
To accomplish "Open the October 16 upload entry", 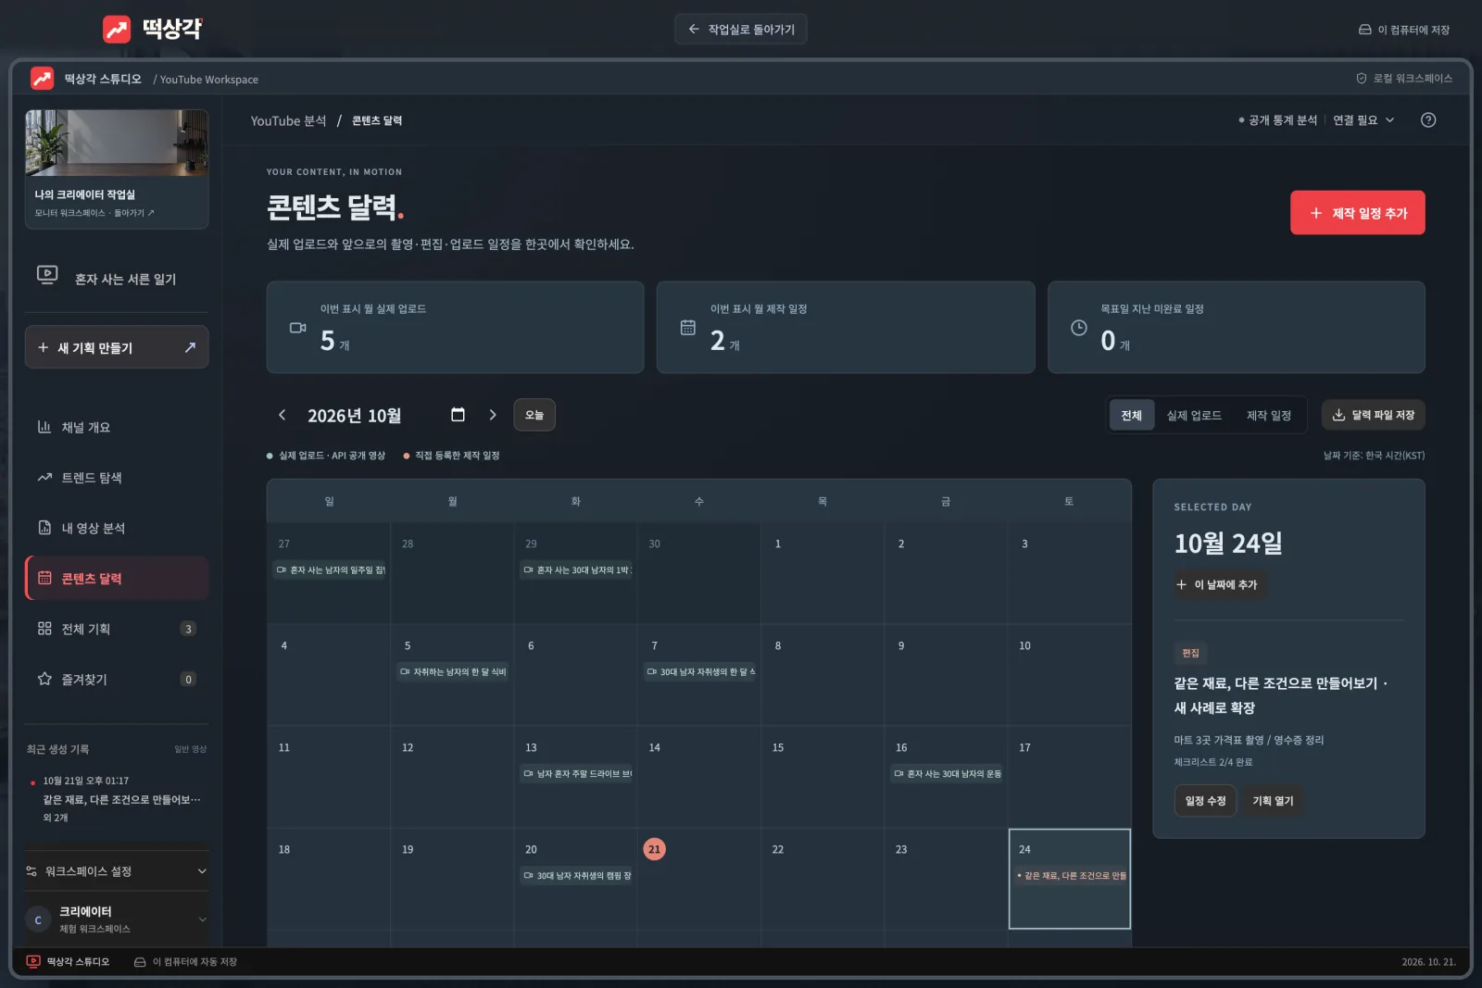I will pyautogui.click(x=948, y=773).
